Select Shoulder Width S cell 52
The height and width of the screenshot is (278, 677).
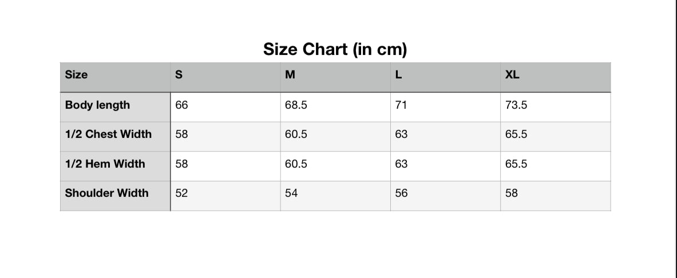225,196
